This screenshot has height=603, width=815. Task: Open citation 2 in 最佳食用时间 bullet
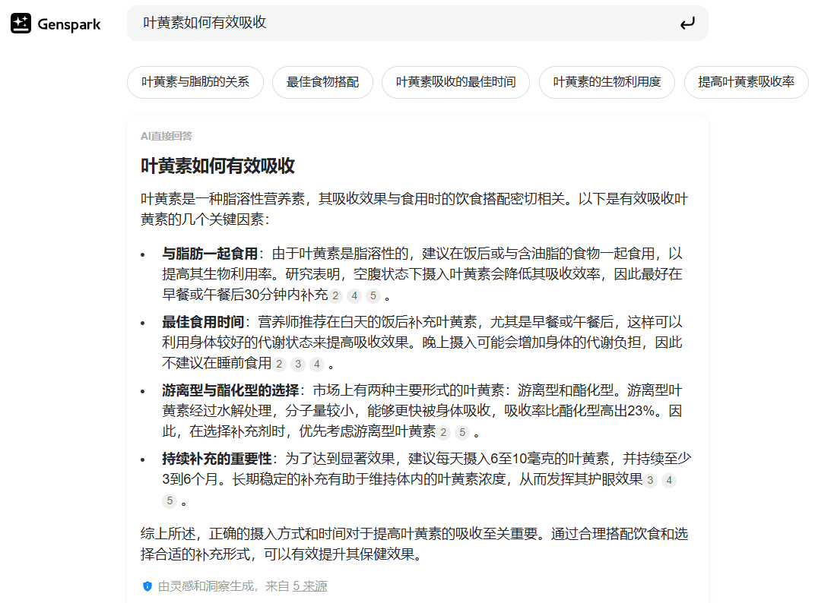point(279,364)
